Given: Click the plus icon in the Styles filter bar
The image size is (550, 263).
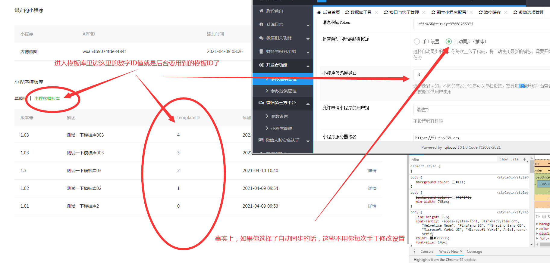Looking at the screenshot, I should pyautogui.click(x=524, y=159).
